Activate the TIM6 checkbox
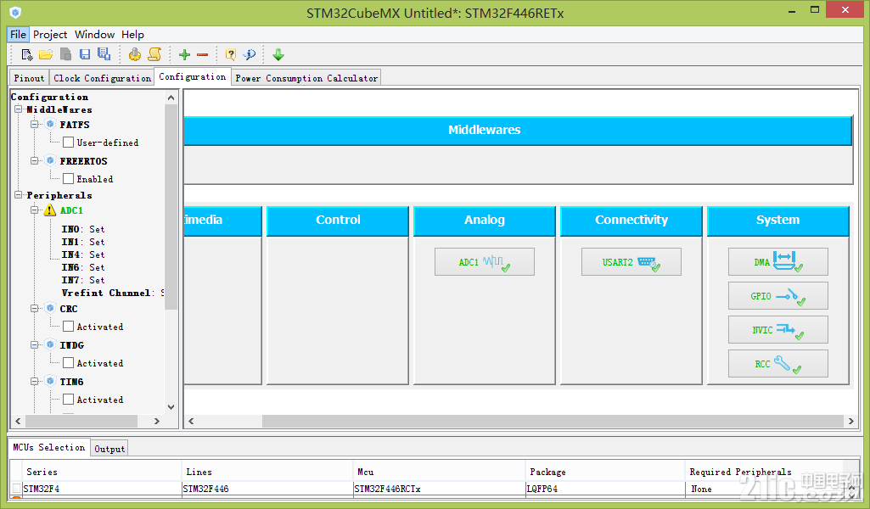870x509 pixels. tap(68, 400)
